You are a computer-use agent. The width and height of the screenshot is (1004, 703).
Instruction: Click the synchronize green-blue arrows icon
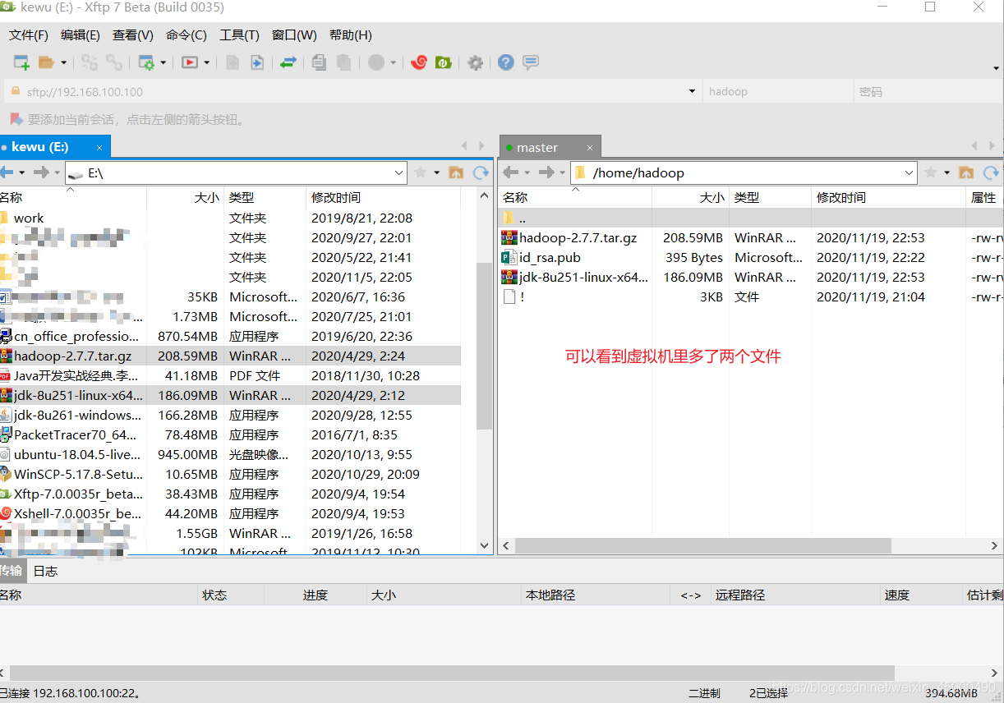point(288,62)
